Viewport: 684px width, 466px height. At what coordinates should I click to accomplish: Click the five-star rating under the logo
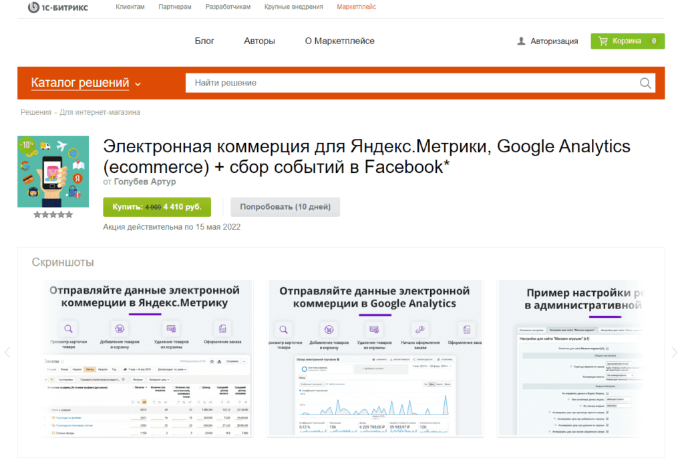(53, 214)
